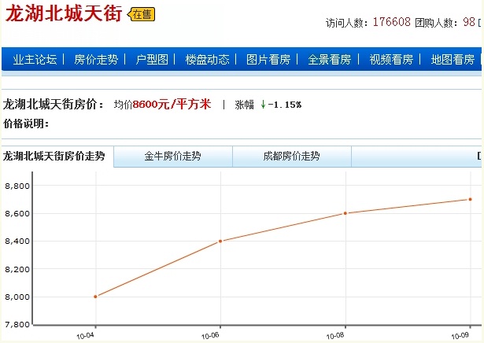The image size is (484, 343).
Task: Open 图片看房 navigation link
Action: point(268,59)
